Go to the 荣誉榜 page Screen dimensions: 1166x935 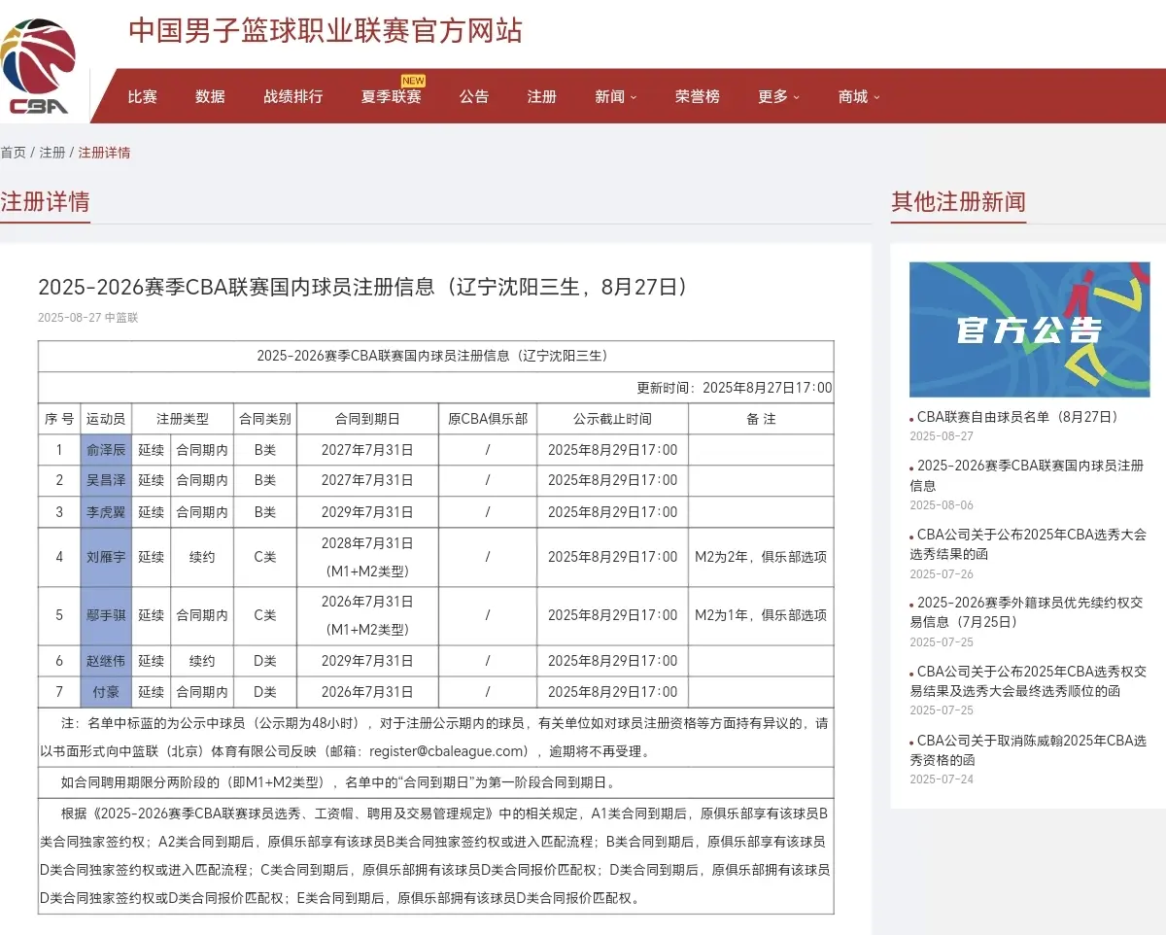pos(697,96)
